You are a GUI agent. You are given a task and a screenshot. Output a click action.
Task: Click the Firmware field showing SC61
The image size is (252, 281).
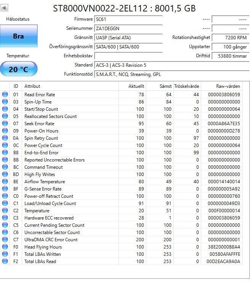click(128, 19)
